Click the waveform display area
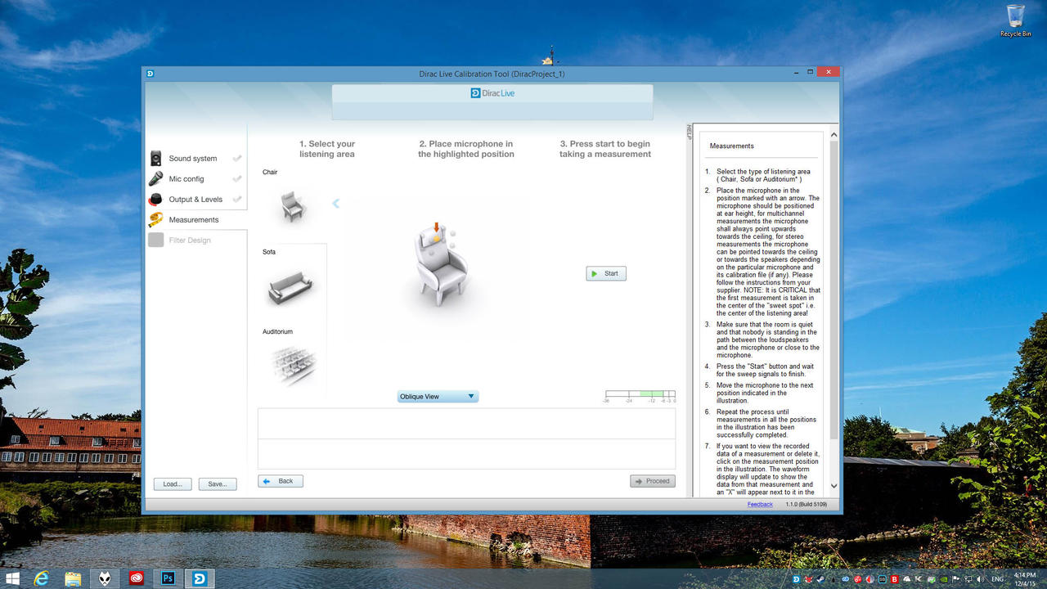This screenshot has width=1047, height=589. coord(467,438)
